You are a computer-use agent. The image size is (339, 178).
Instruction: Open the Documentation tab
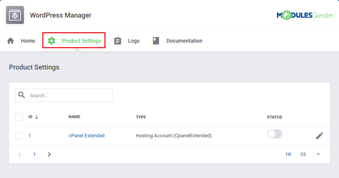[177, 41]
